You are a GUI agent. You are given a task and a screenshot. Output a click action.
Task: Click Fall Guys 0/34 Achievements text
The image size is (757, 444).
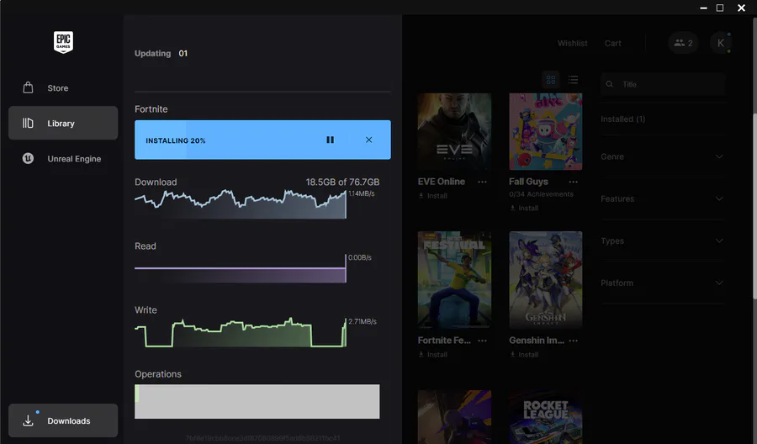point(541,194)
